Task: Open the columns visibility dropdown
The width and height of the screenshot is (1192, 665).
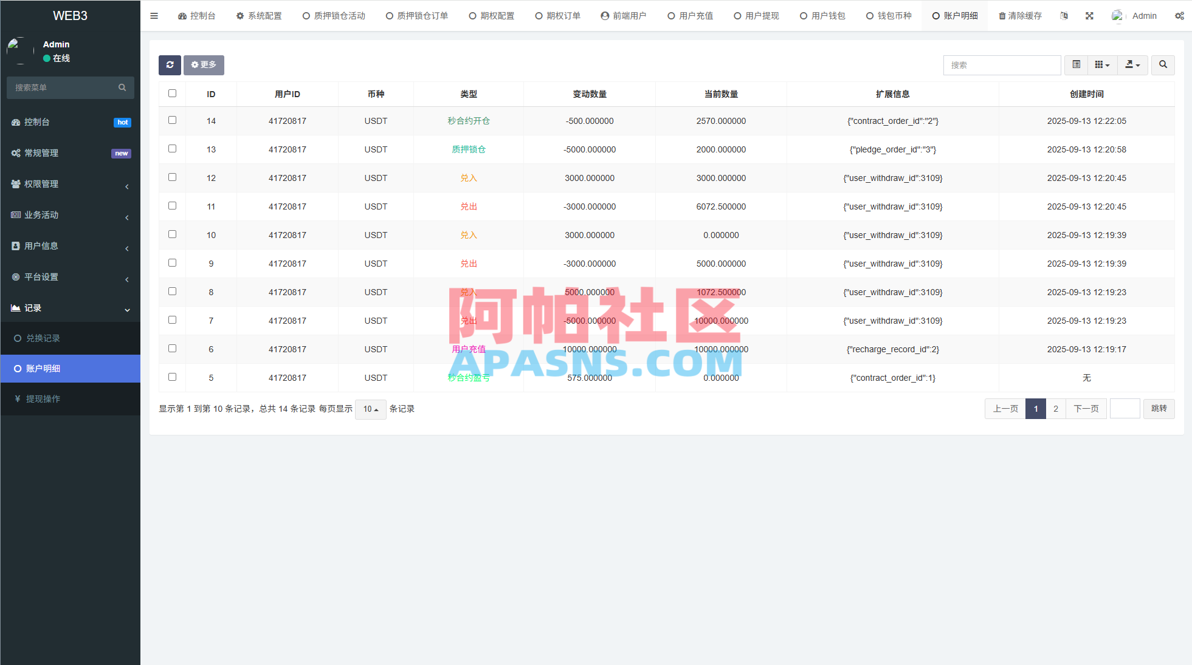Action: click(x=1102, y=65)
